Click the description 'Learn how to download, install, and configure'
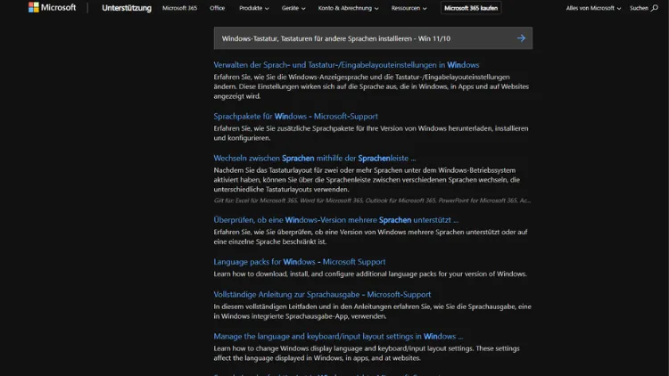The image size is (669, 376). (x=370, y=274)
